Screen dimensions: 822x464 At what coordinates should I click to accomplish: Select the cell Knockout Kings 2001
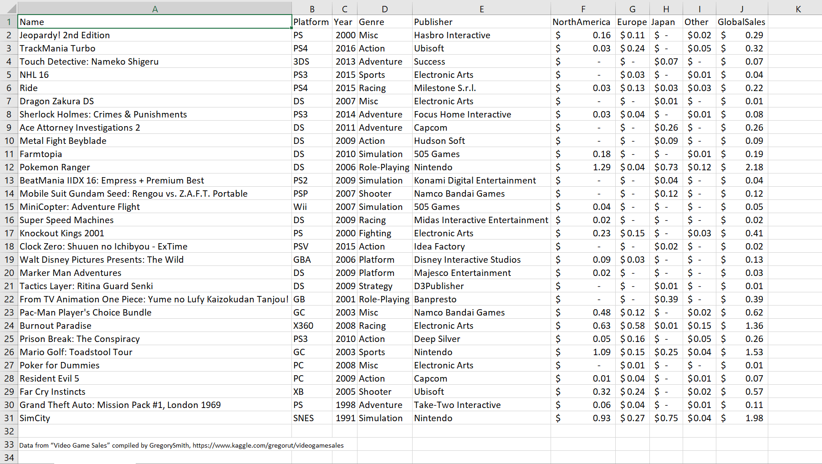point(155,233)
